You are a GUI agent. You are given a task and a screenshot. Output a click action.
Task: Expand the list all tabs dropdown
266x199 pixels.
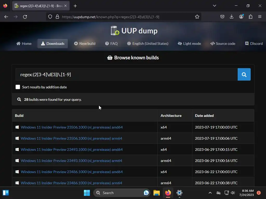[214, 6]
